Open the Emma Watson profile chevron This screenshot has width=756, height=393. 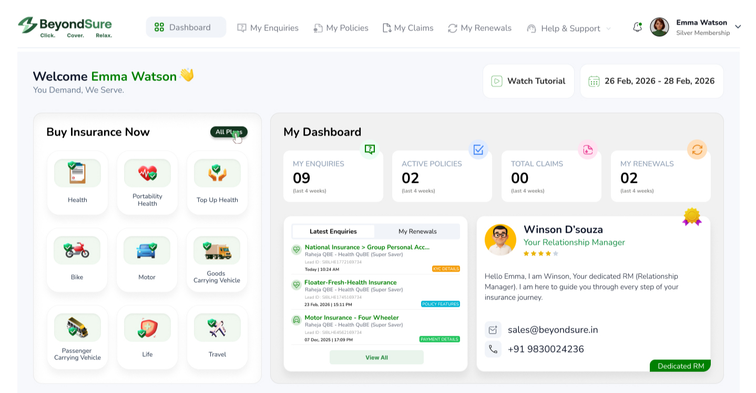click(738, 27)
